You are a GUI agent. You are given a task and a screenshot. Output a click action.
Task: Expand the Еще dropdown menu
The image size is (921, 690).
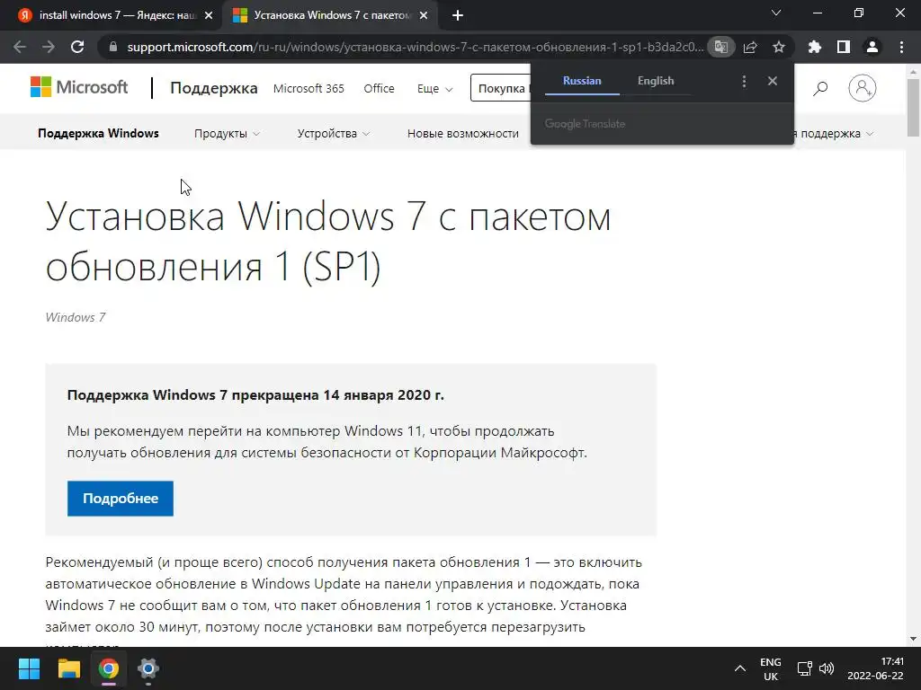click(x=434, y=89)
